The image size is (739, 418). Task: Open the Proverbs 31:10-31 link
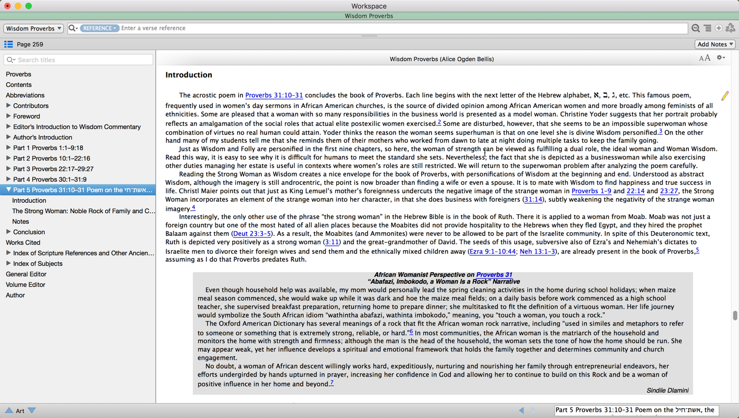pos(274,95)
